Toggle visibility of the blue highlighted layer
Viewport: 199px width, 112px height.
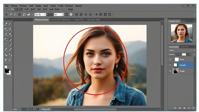pos(170,65)
